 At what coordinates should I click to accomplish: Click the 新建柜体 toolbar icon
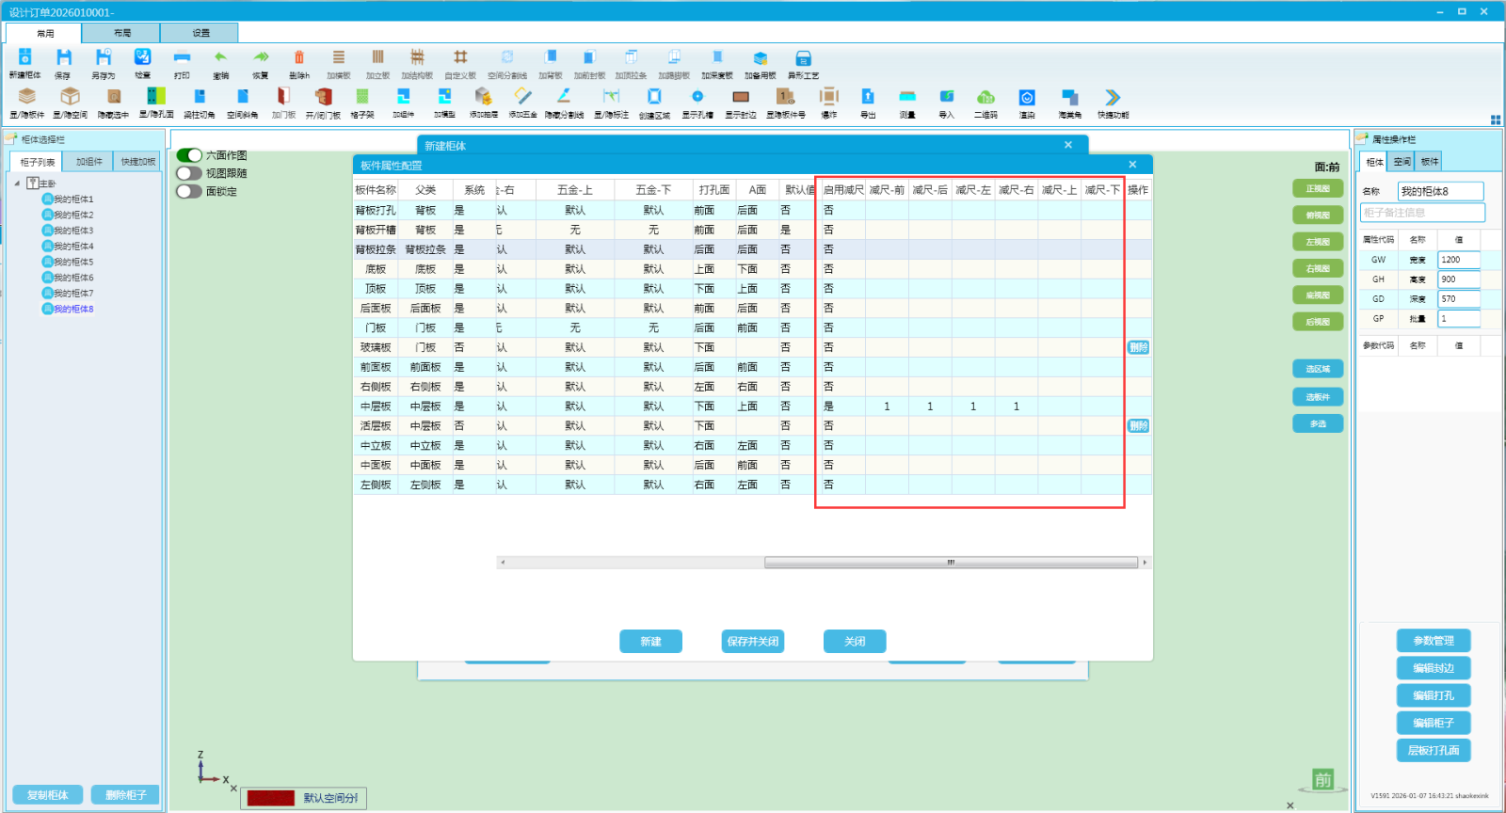coord(25,62)
